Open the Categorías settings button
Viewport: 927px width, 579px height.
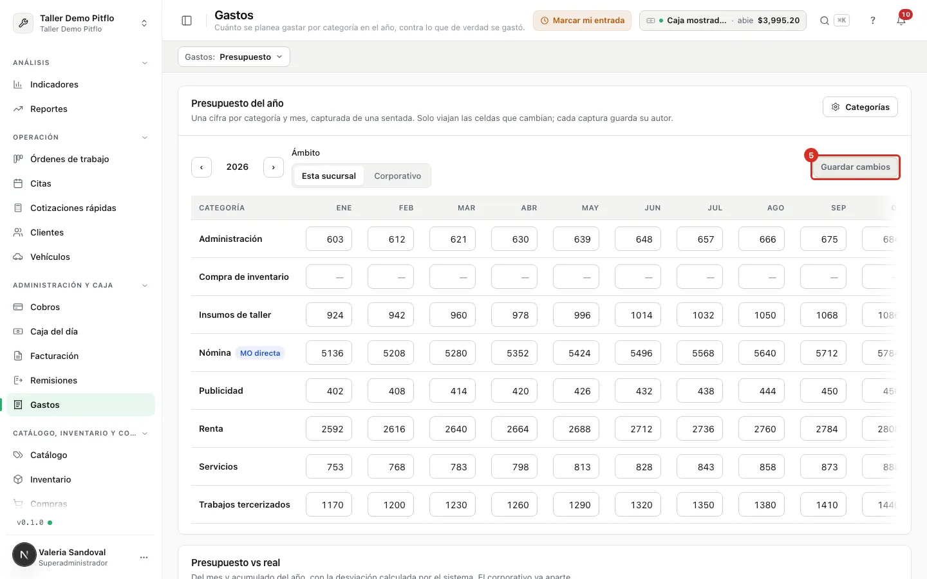click(x=860, y=107)
